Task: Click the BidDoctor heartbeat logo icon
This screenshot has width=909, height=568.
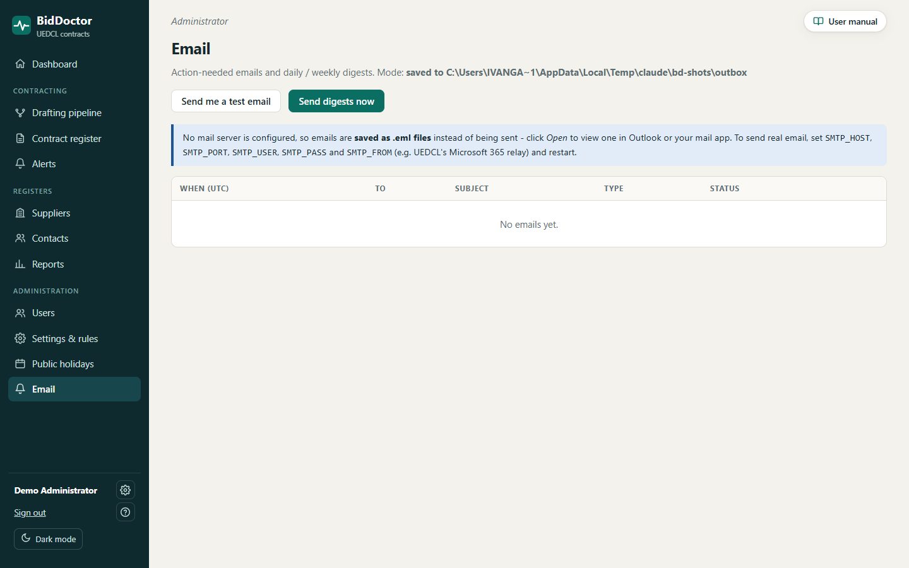Action: tap(21, 25)
